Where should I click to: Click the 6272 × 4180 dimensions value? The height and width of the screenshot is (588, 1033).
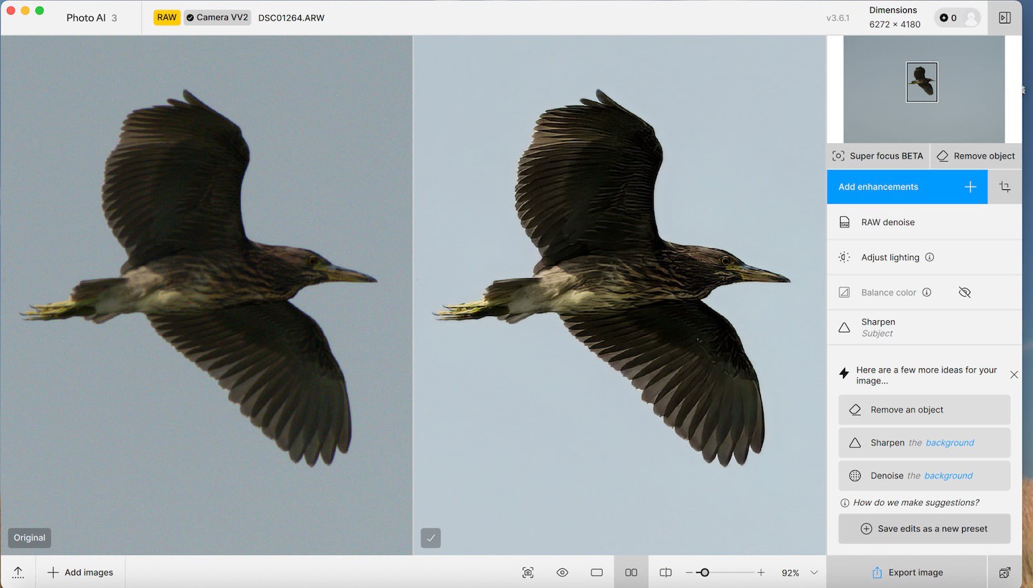click(895, 24)
